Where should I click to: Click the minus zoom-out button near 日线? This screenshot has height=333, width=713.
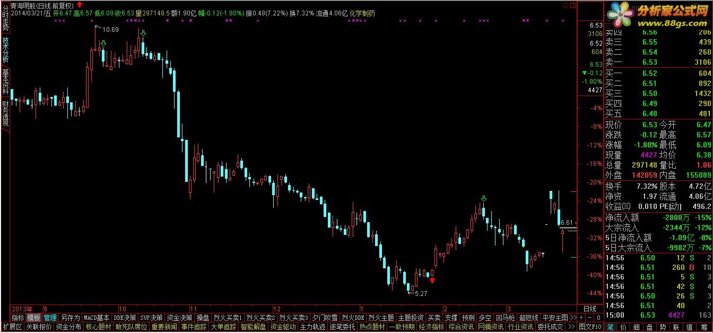pyautogui.click(x=590, y=318)
